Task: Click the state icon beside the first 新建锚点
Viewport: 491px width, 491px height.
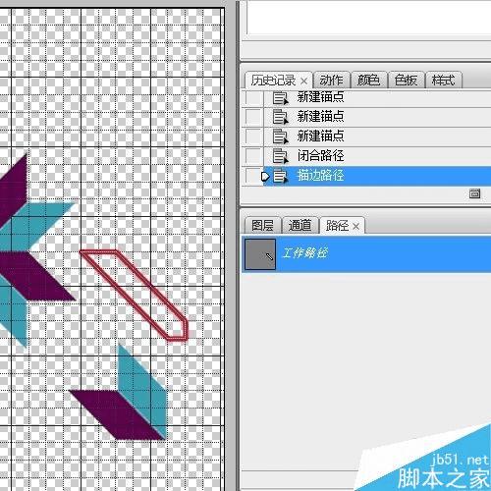Action: tap(281, 98)
